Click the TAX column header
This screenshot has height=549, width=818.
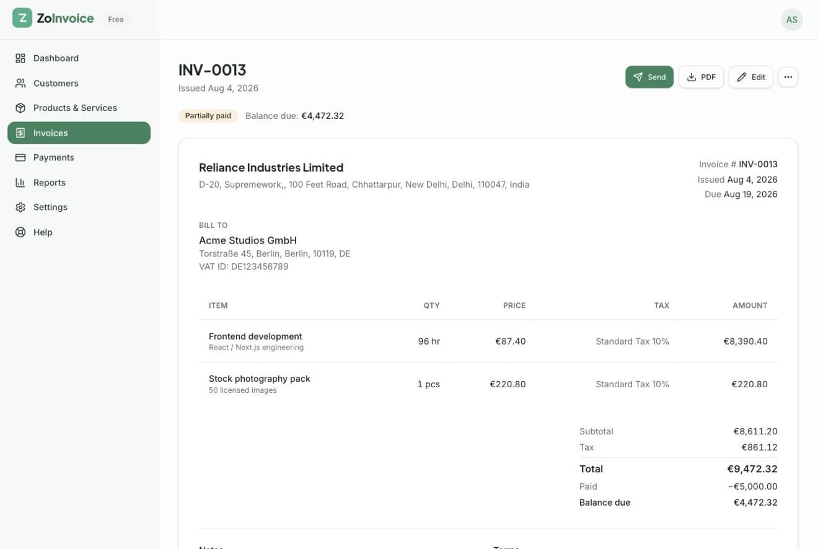point(662,305)
